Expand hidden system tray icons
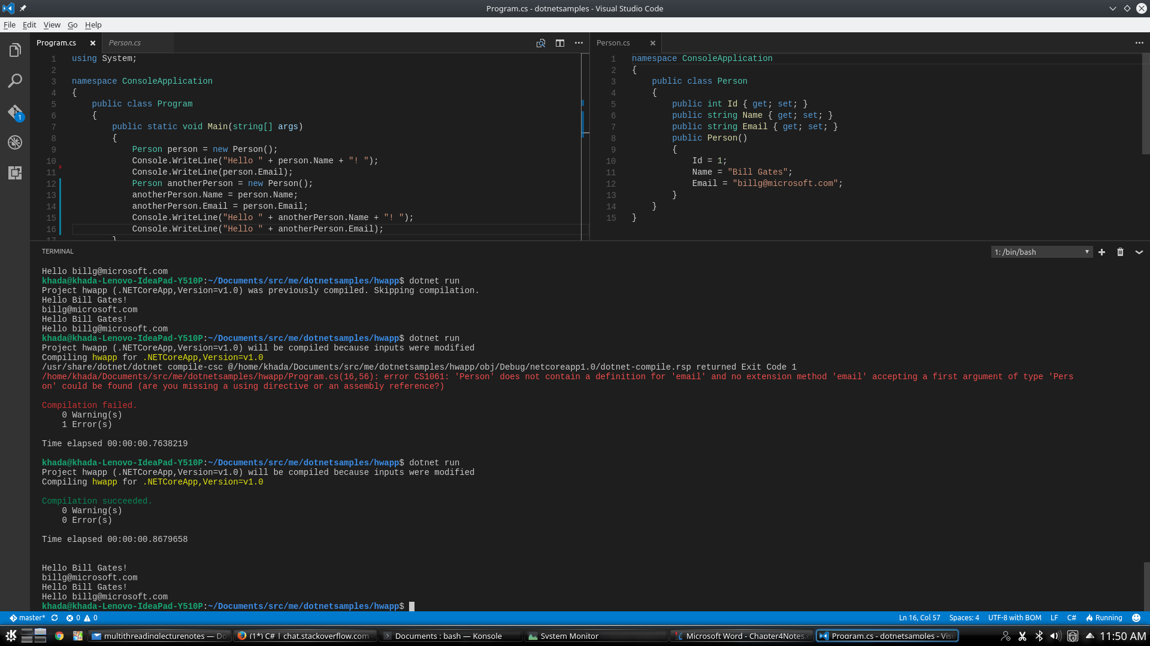Viewport: 1150px width, 646px height. [x=1090, y=636]
